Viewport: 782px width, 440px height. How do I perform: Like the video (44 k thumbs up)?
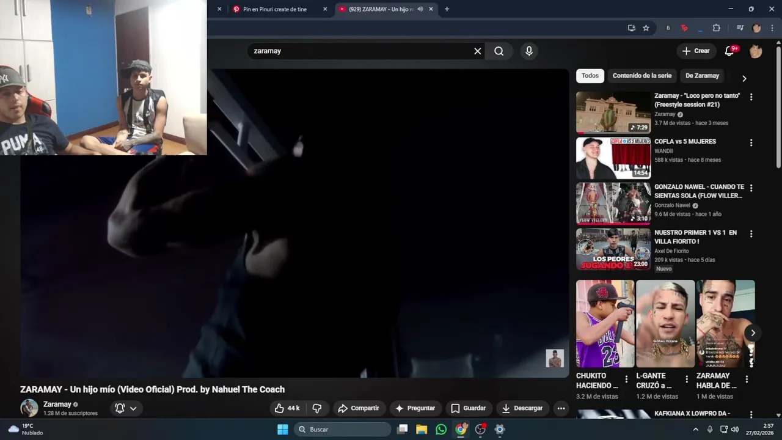(x=287, y=408)
